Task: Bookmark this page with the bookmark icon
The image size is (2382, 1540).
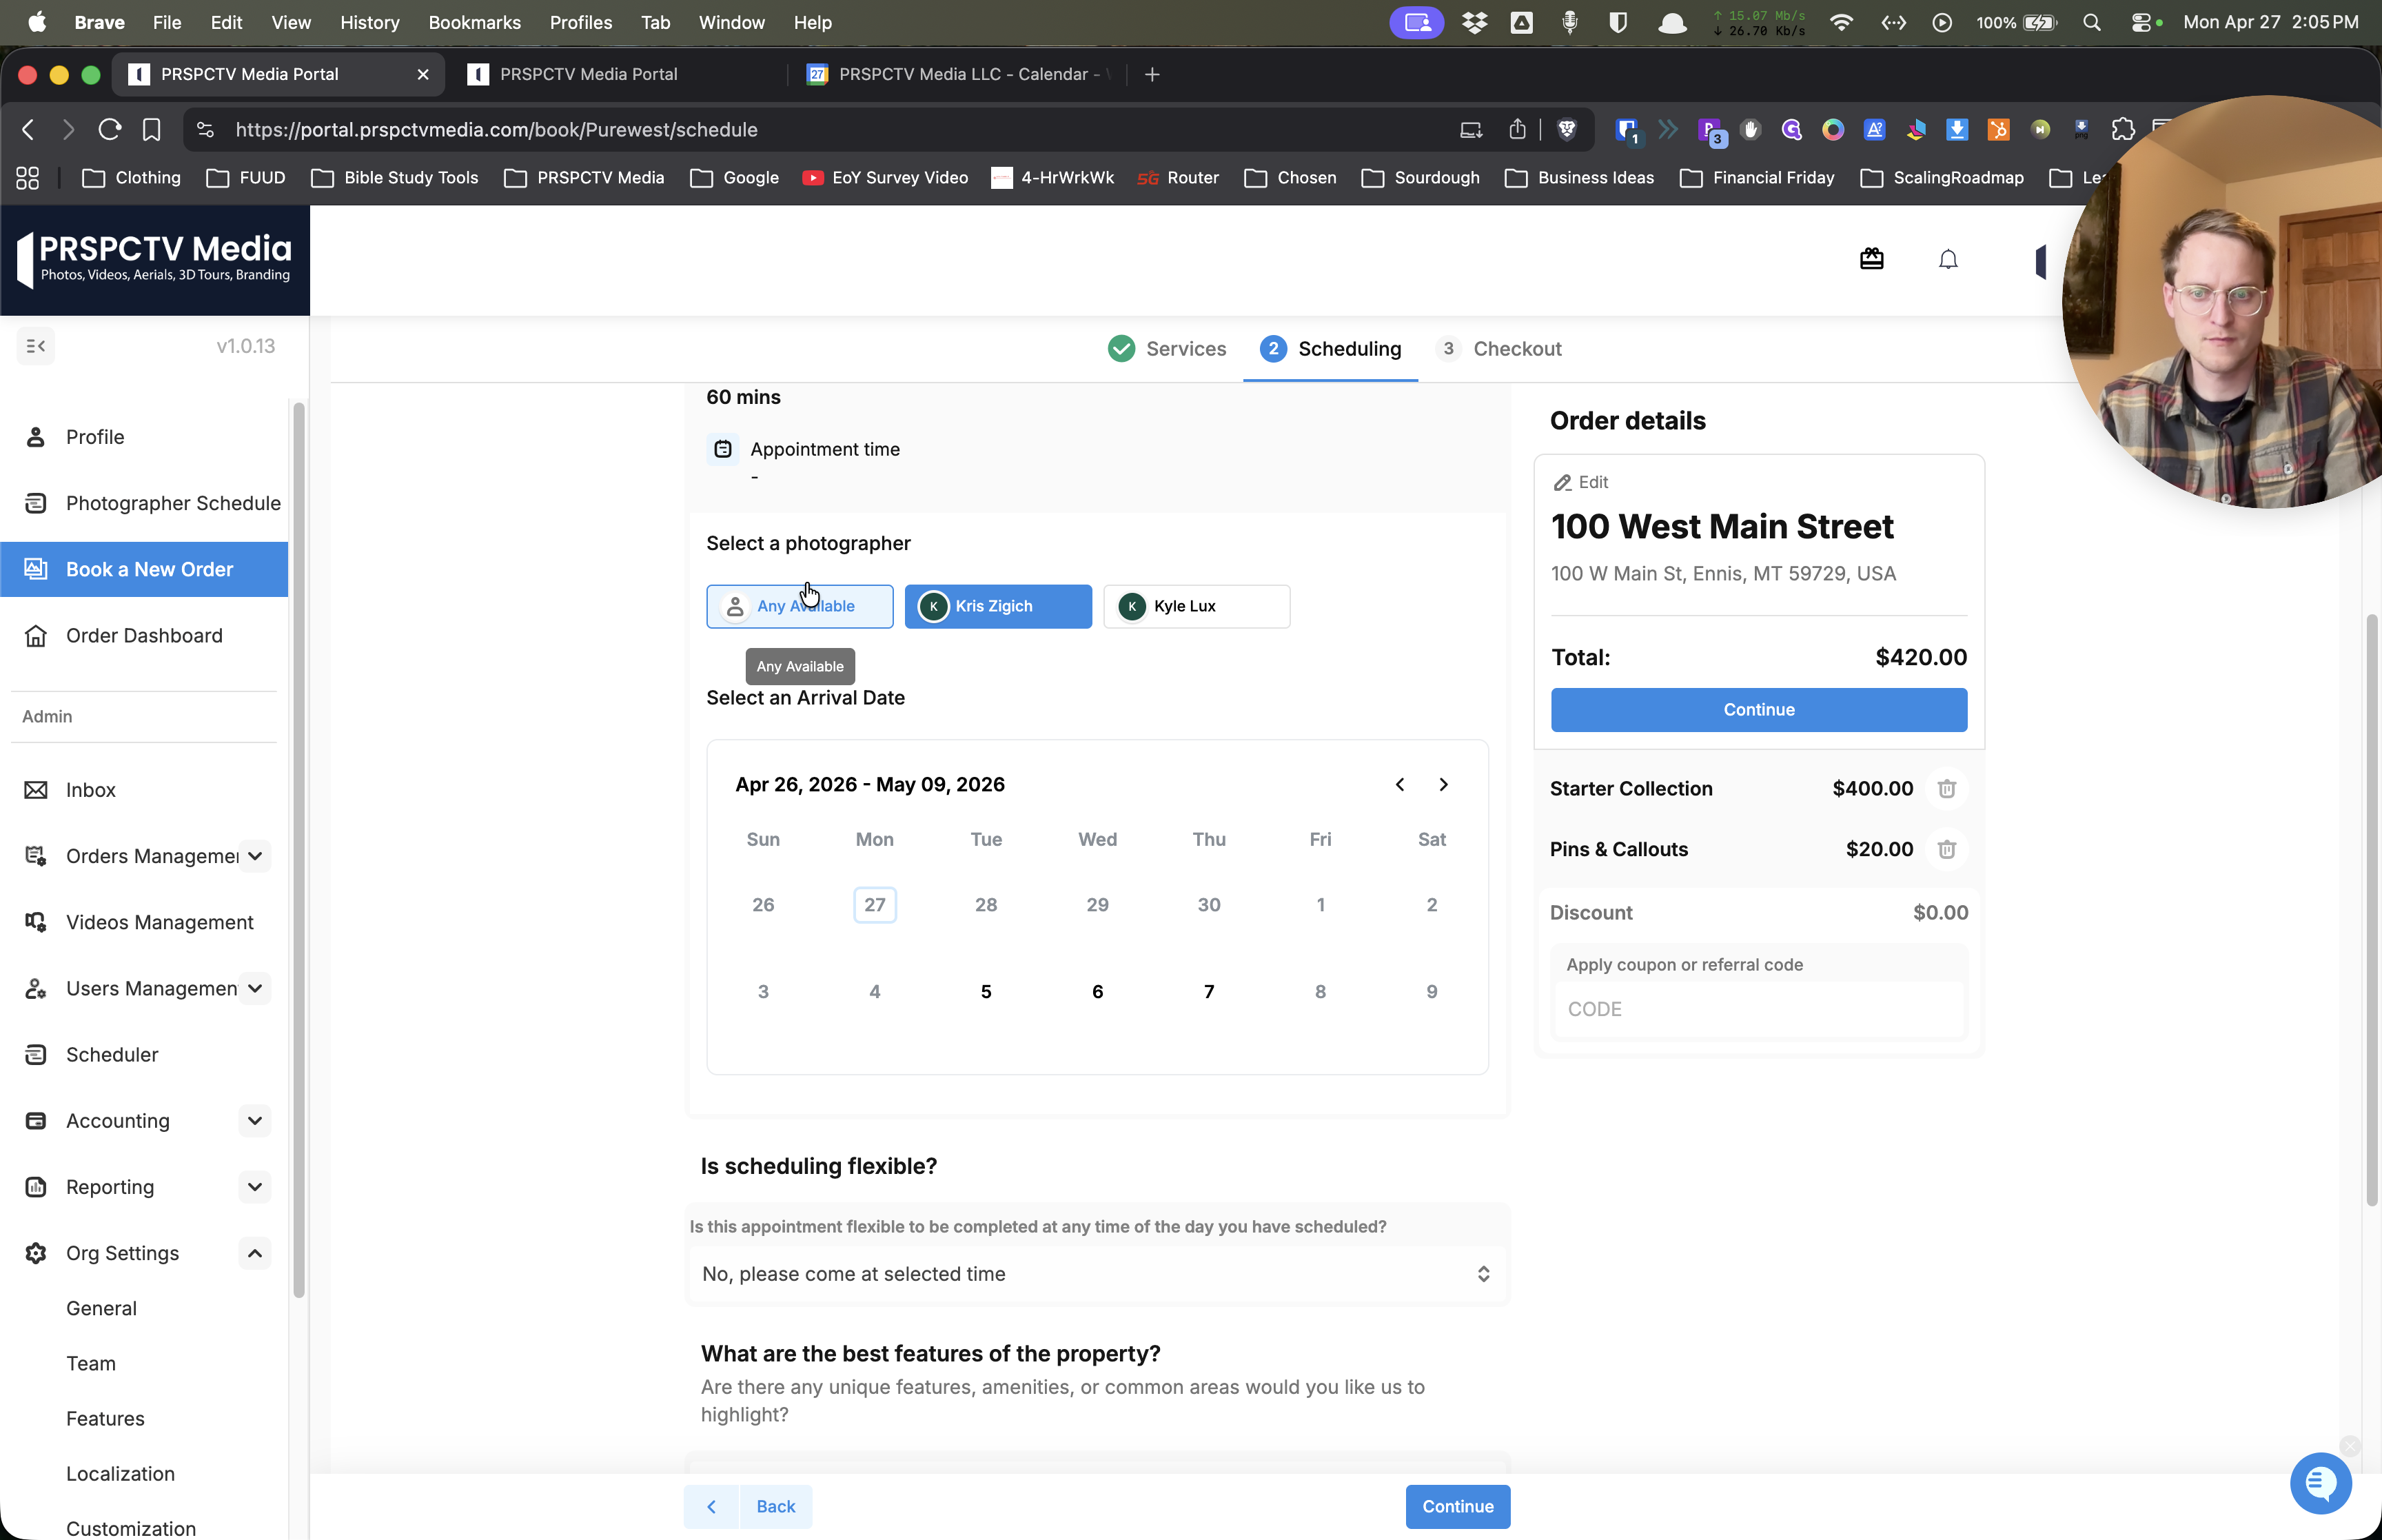Action: pos(151,130)
